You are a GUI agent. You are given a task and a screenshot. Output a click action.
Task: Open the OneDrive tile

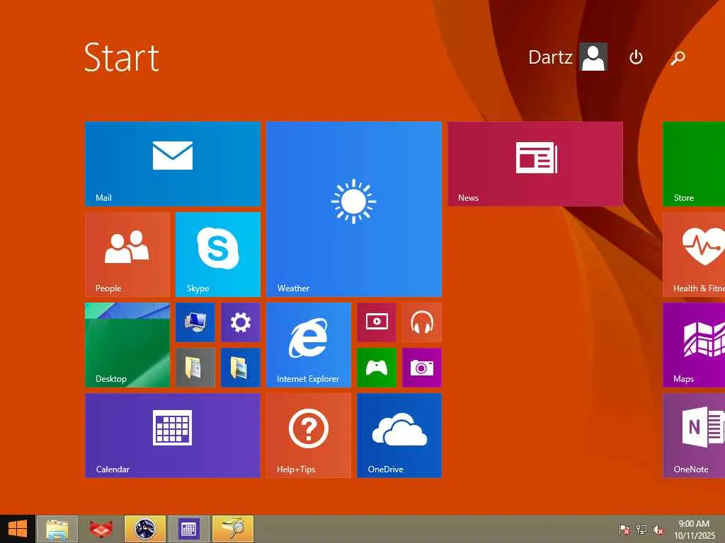click(x=399, y=435)
